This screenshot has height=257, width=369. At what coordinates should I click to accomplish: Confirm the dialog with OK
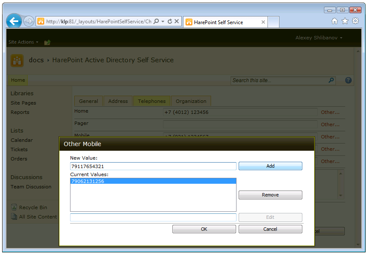tap(204, 229)
